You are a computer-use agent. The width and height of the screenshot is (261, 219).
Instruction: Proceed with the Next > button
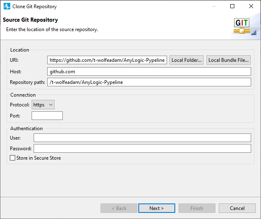tap(157, 208)
